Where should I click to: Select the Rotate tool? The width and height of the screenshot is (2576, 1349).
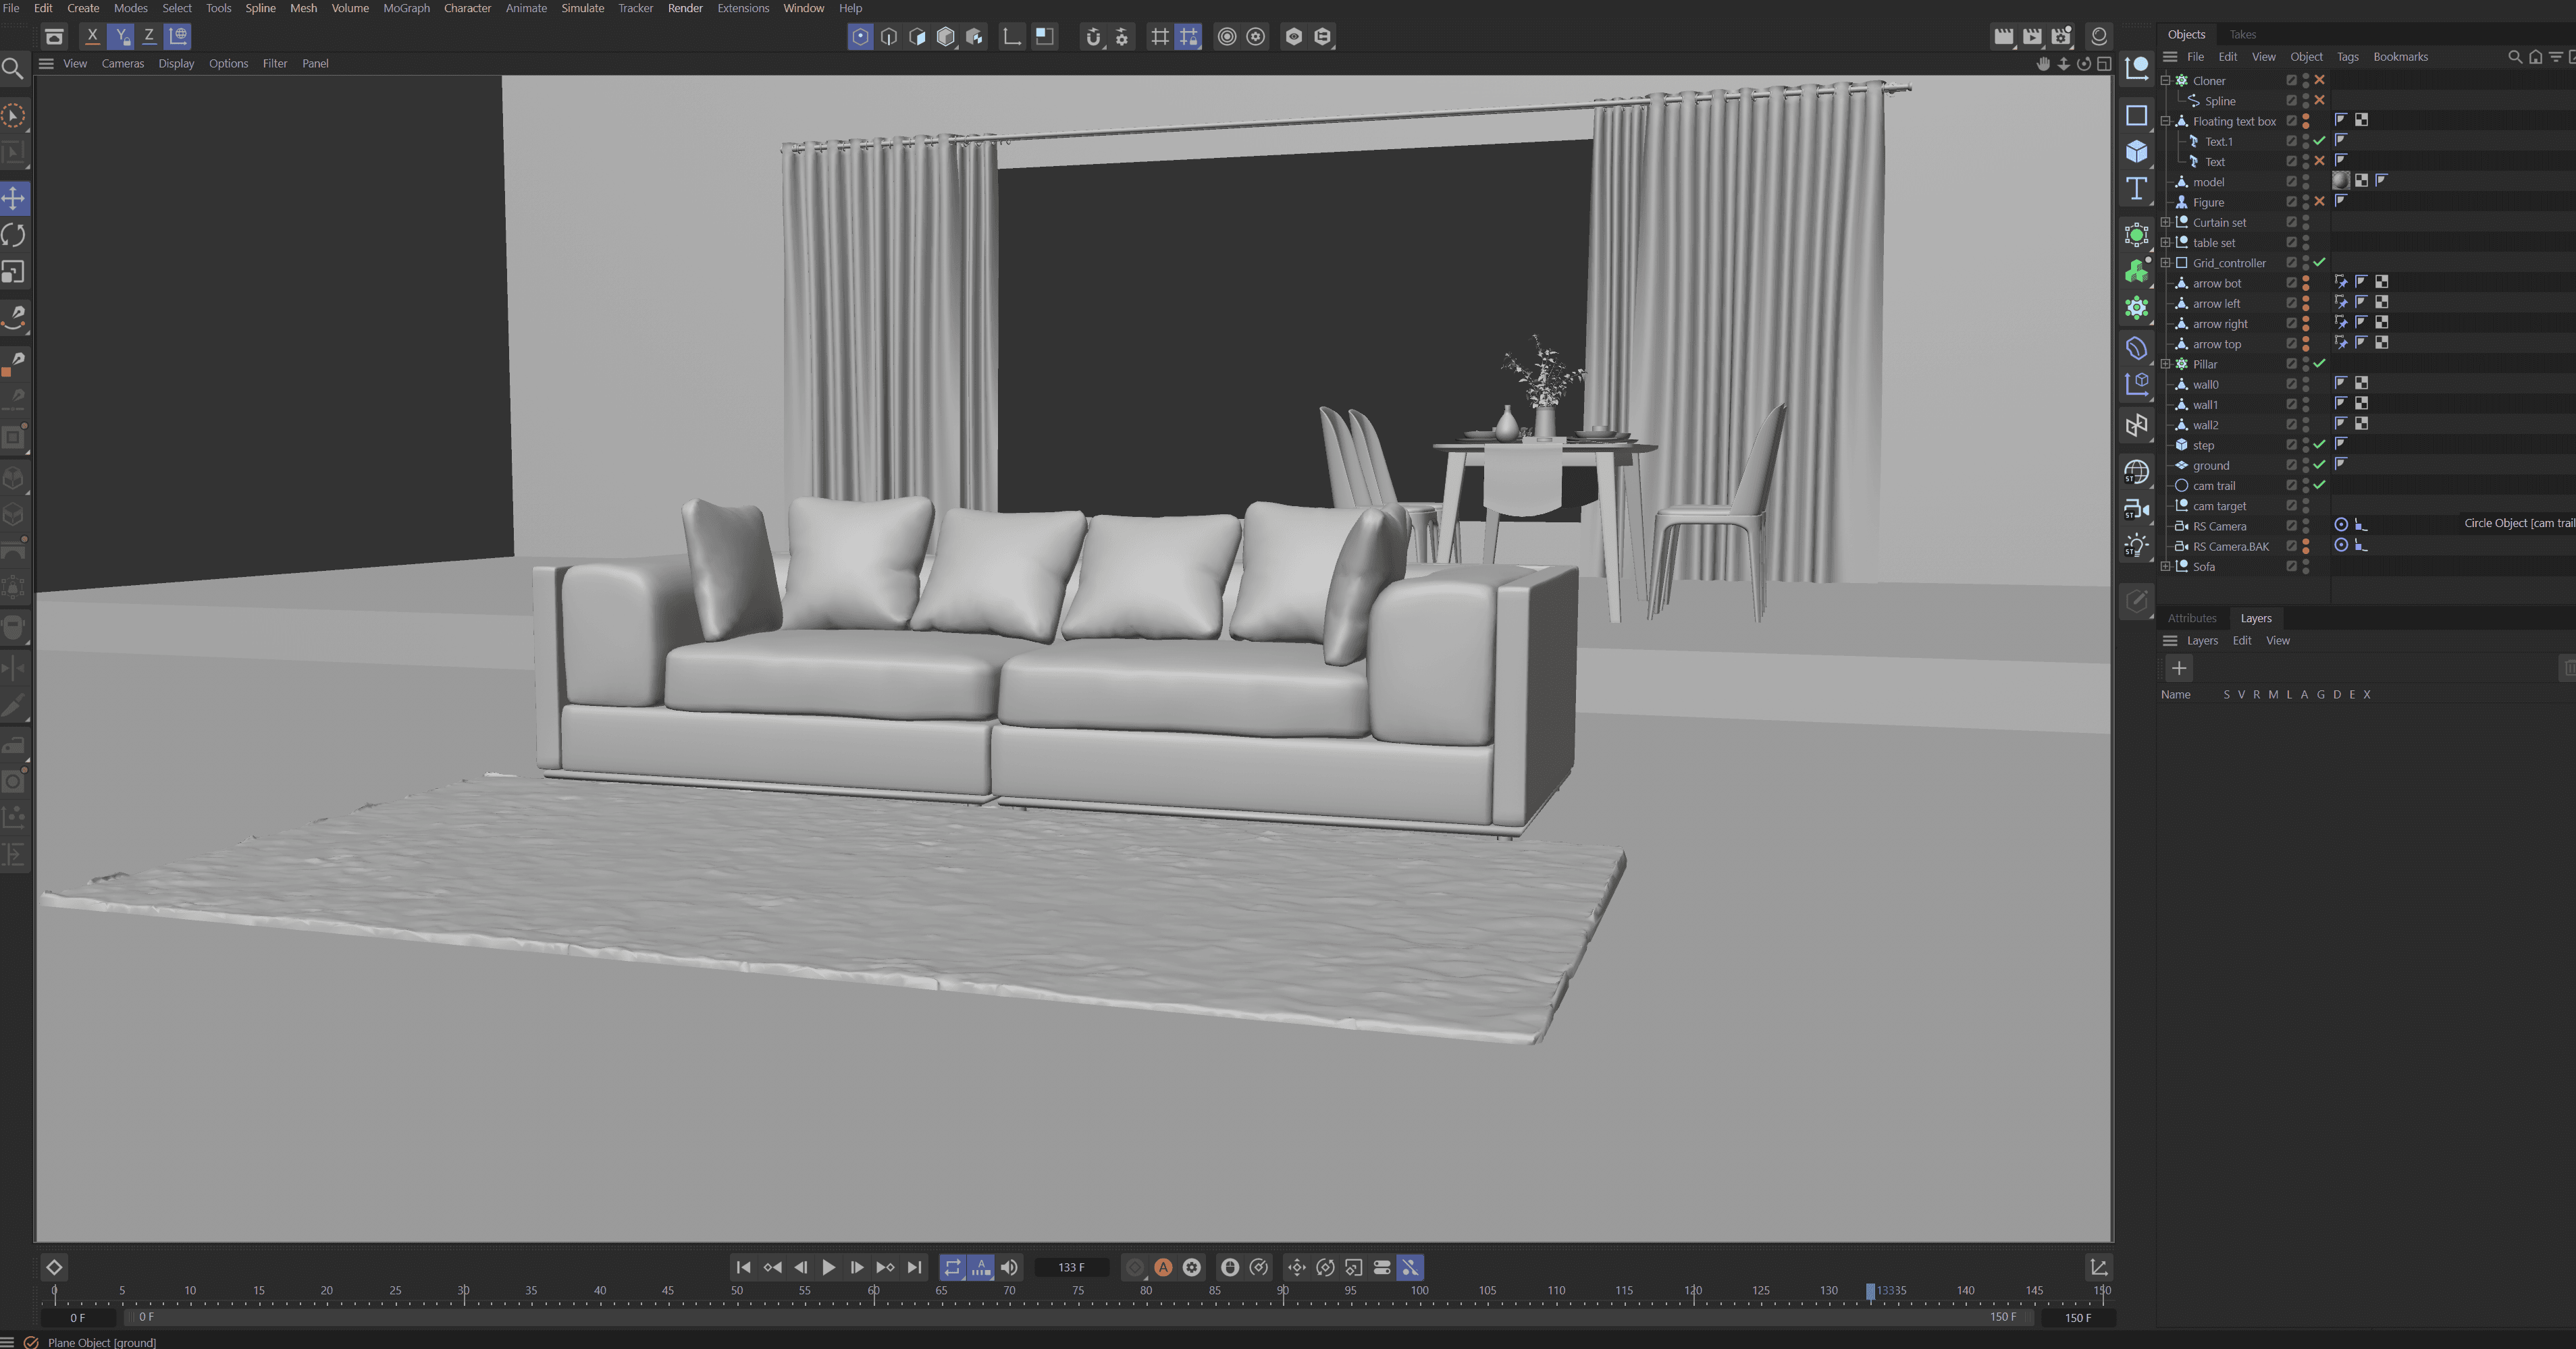14,235
